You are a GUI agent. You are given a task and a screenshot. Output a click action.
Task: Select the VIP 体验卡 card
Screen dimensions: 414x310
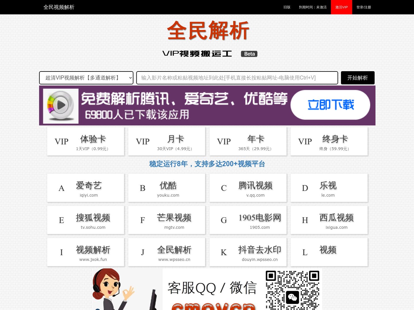pos(86,142)
